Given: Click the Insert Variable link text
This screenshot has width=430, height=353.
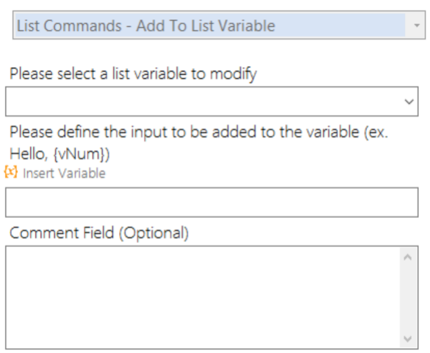Looking at the screenshot, I should click(x=64, y=174).
